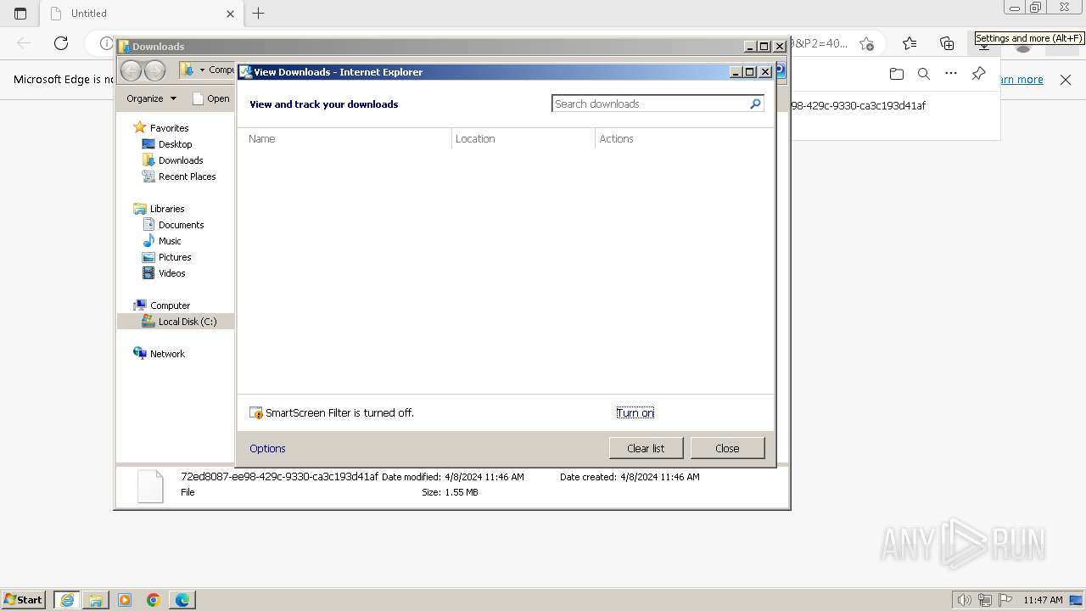Click the Clear list button
The width and height of the screenshot is (1086, 611).
pos(646,448)
